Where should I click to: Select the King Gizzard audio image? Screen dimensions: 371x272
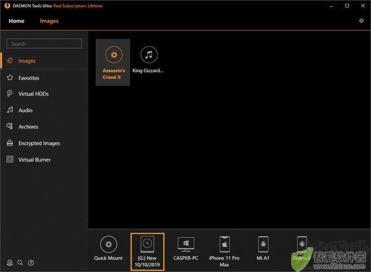click(148, 60)
